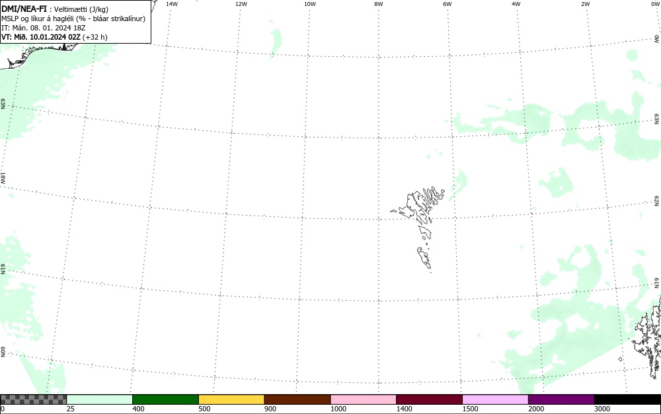Click the legend value "1400"
The height and width of the screenshot is (414, 661).
tap(405, 409)
